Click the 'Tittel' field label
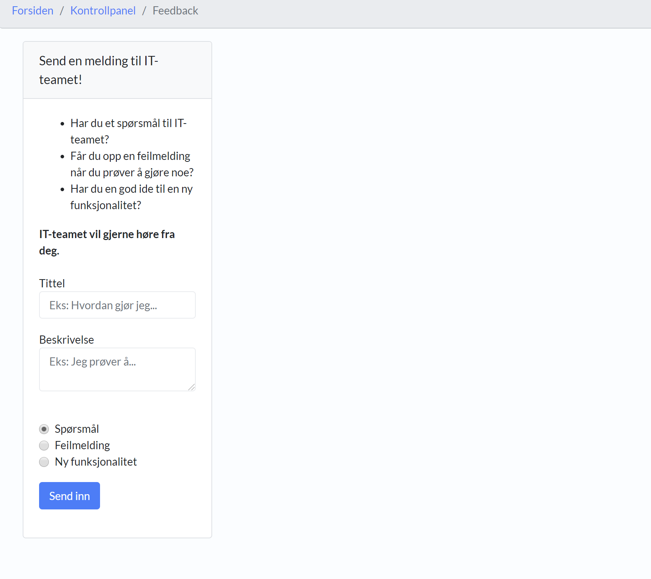Viewport: 651px width, 579px height. pos(52,283)
